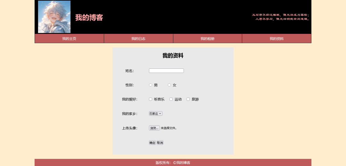
Task: Submit the form with 确定 button
Action: click(152, 143)
